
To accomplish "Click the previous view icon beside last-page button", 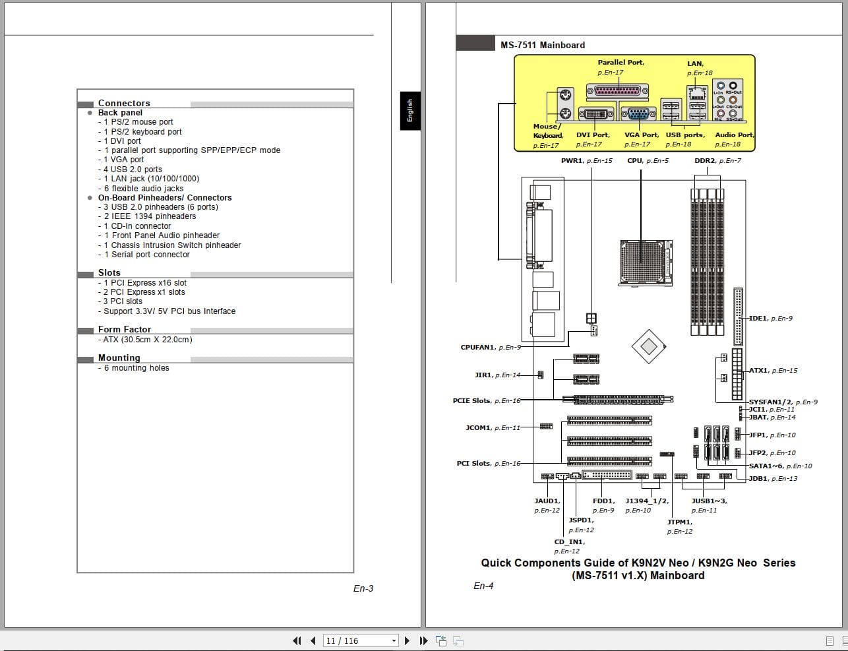I will pos(441,640).
